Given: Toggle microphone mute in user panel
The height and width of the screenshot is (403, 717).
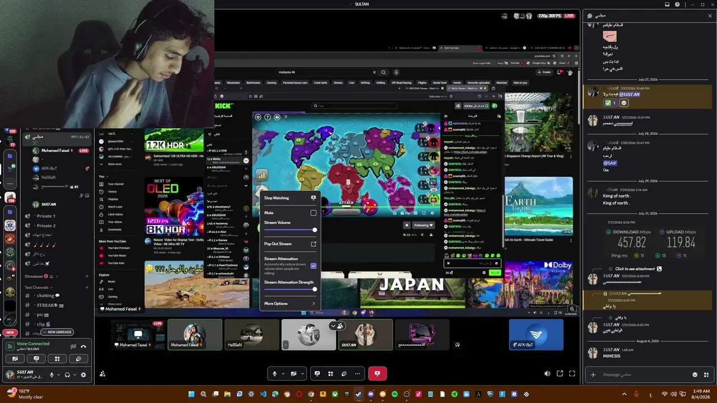Looking at the screenshot, I should 52,375.
